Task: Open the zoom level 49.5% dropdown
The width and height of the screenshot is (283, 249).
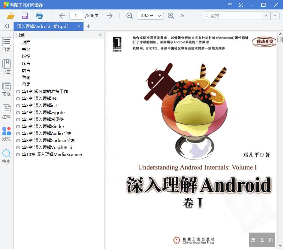Action: click(150, 16)
